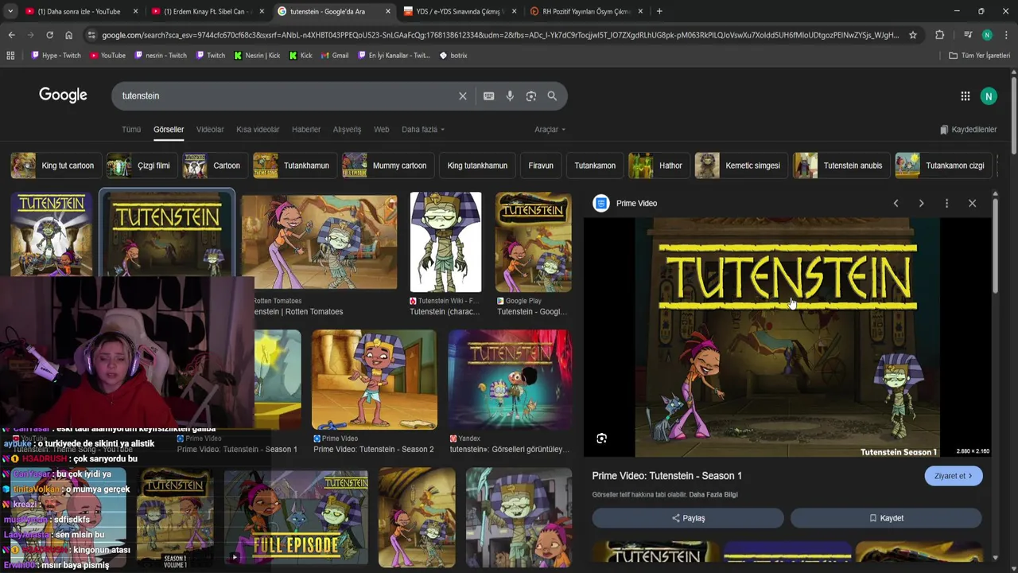
Task: Reload the page in Chrome toolbar
Action: click(49, 35)
